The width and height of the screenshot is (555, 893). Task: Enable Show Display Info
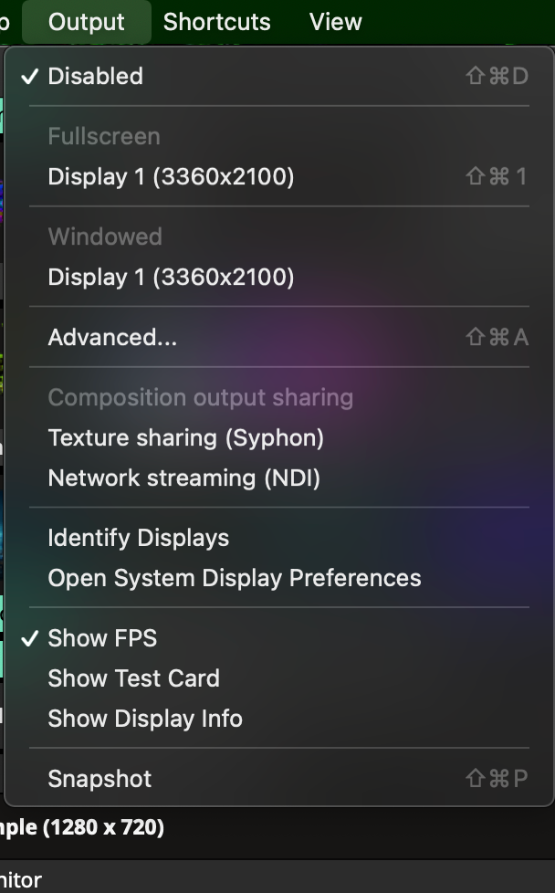click(x=145, y=719)
